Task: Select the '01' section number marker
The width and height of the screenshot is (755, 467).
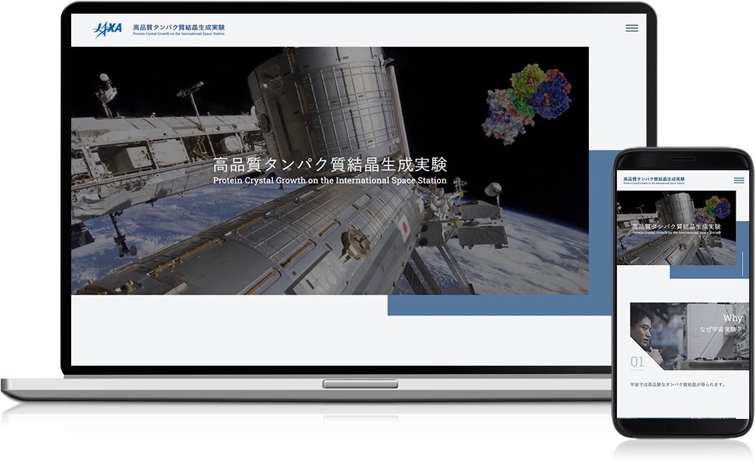Action: [636, 363]
